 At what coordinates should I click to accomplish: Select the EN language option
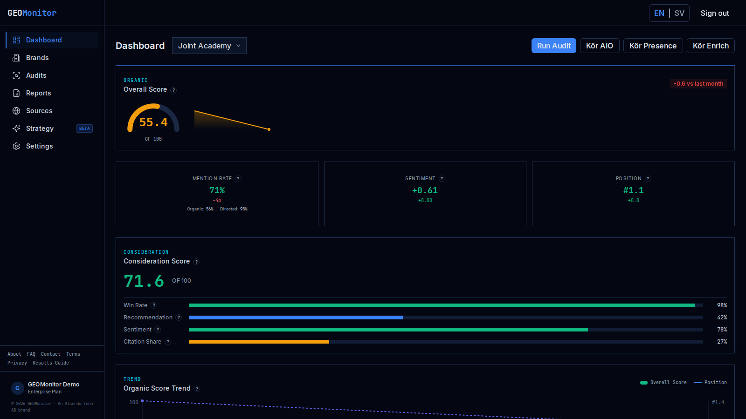point(659,13)
